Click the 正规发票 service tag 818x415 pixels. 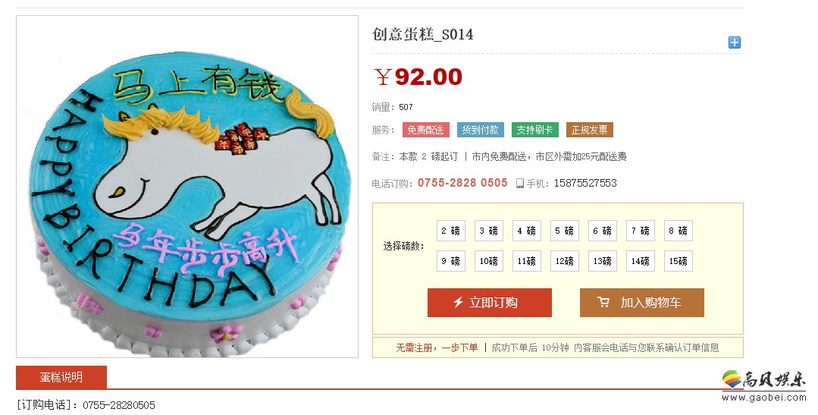(x=590, y=130)
